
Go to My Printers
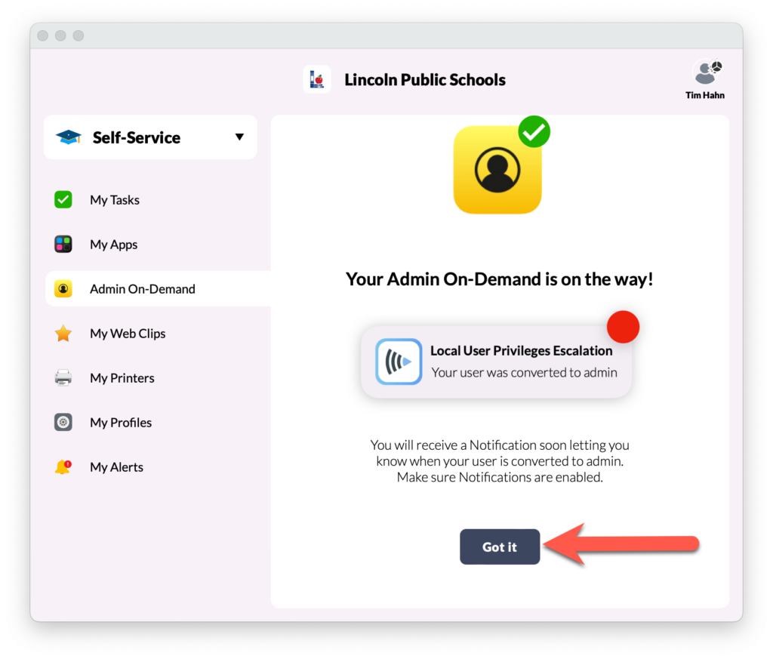point(122,378)
